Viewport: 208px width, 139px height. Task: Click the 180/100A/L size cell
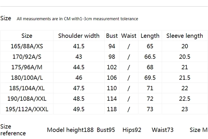coord(27,78)
